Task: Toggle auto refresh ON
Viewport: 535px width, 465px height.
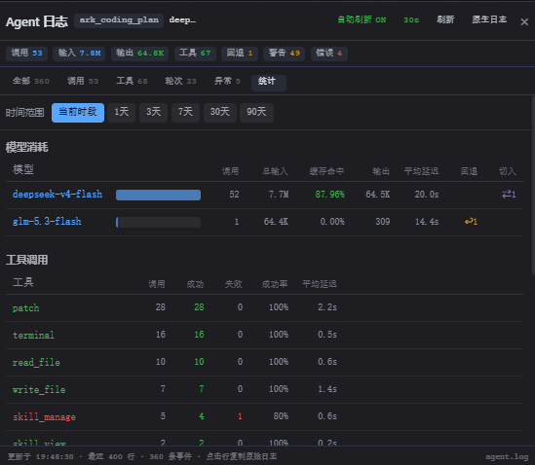Action: 362,19
